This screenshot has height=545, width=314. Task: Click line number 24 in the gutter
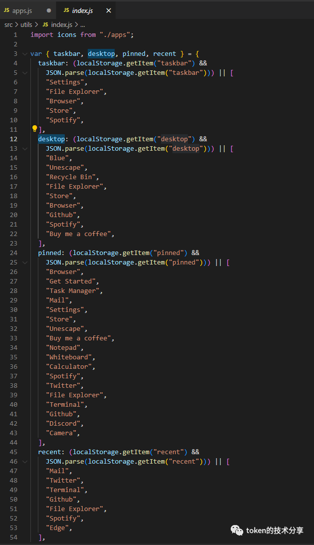pyautogui.click(x=13, y=253)
